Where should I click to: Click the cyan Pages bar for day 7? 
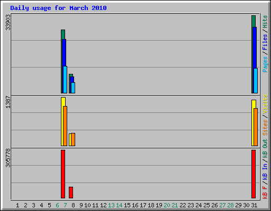65,80
